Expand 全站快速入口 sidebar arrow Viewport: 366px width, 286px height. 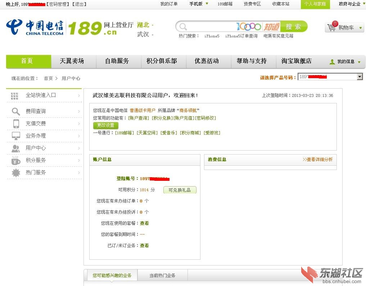79,95
